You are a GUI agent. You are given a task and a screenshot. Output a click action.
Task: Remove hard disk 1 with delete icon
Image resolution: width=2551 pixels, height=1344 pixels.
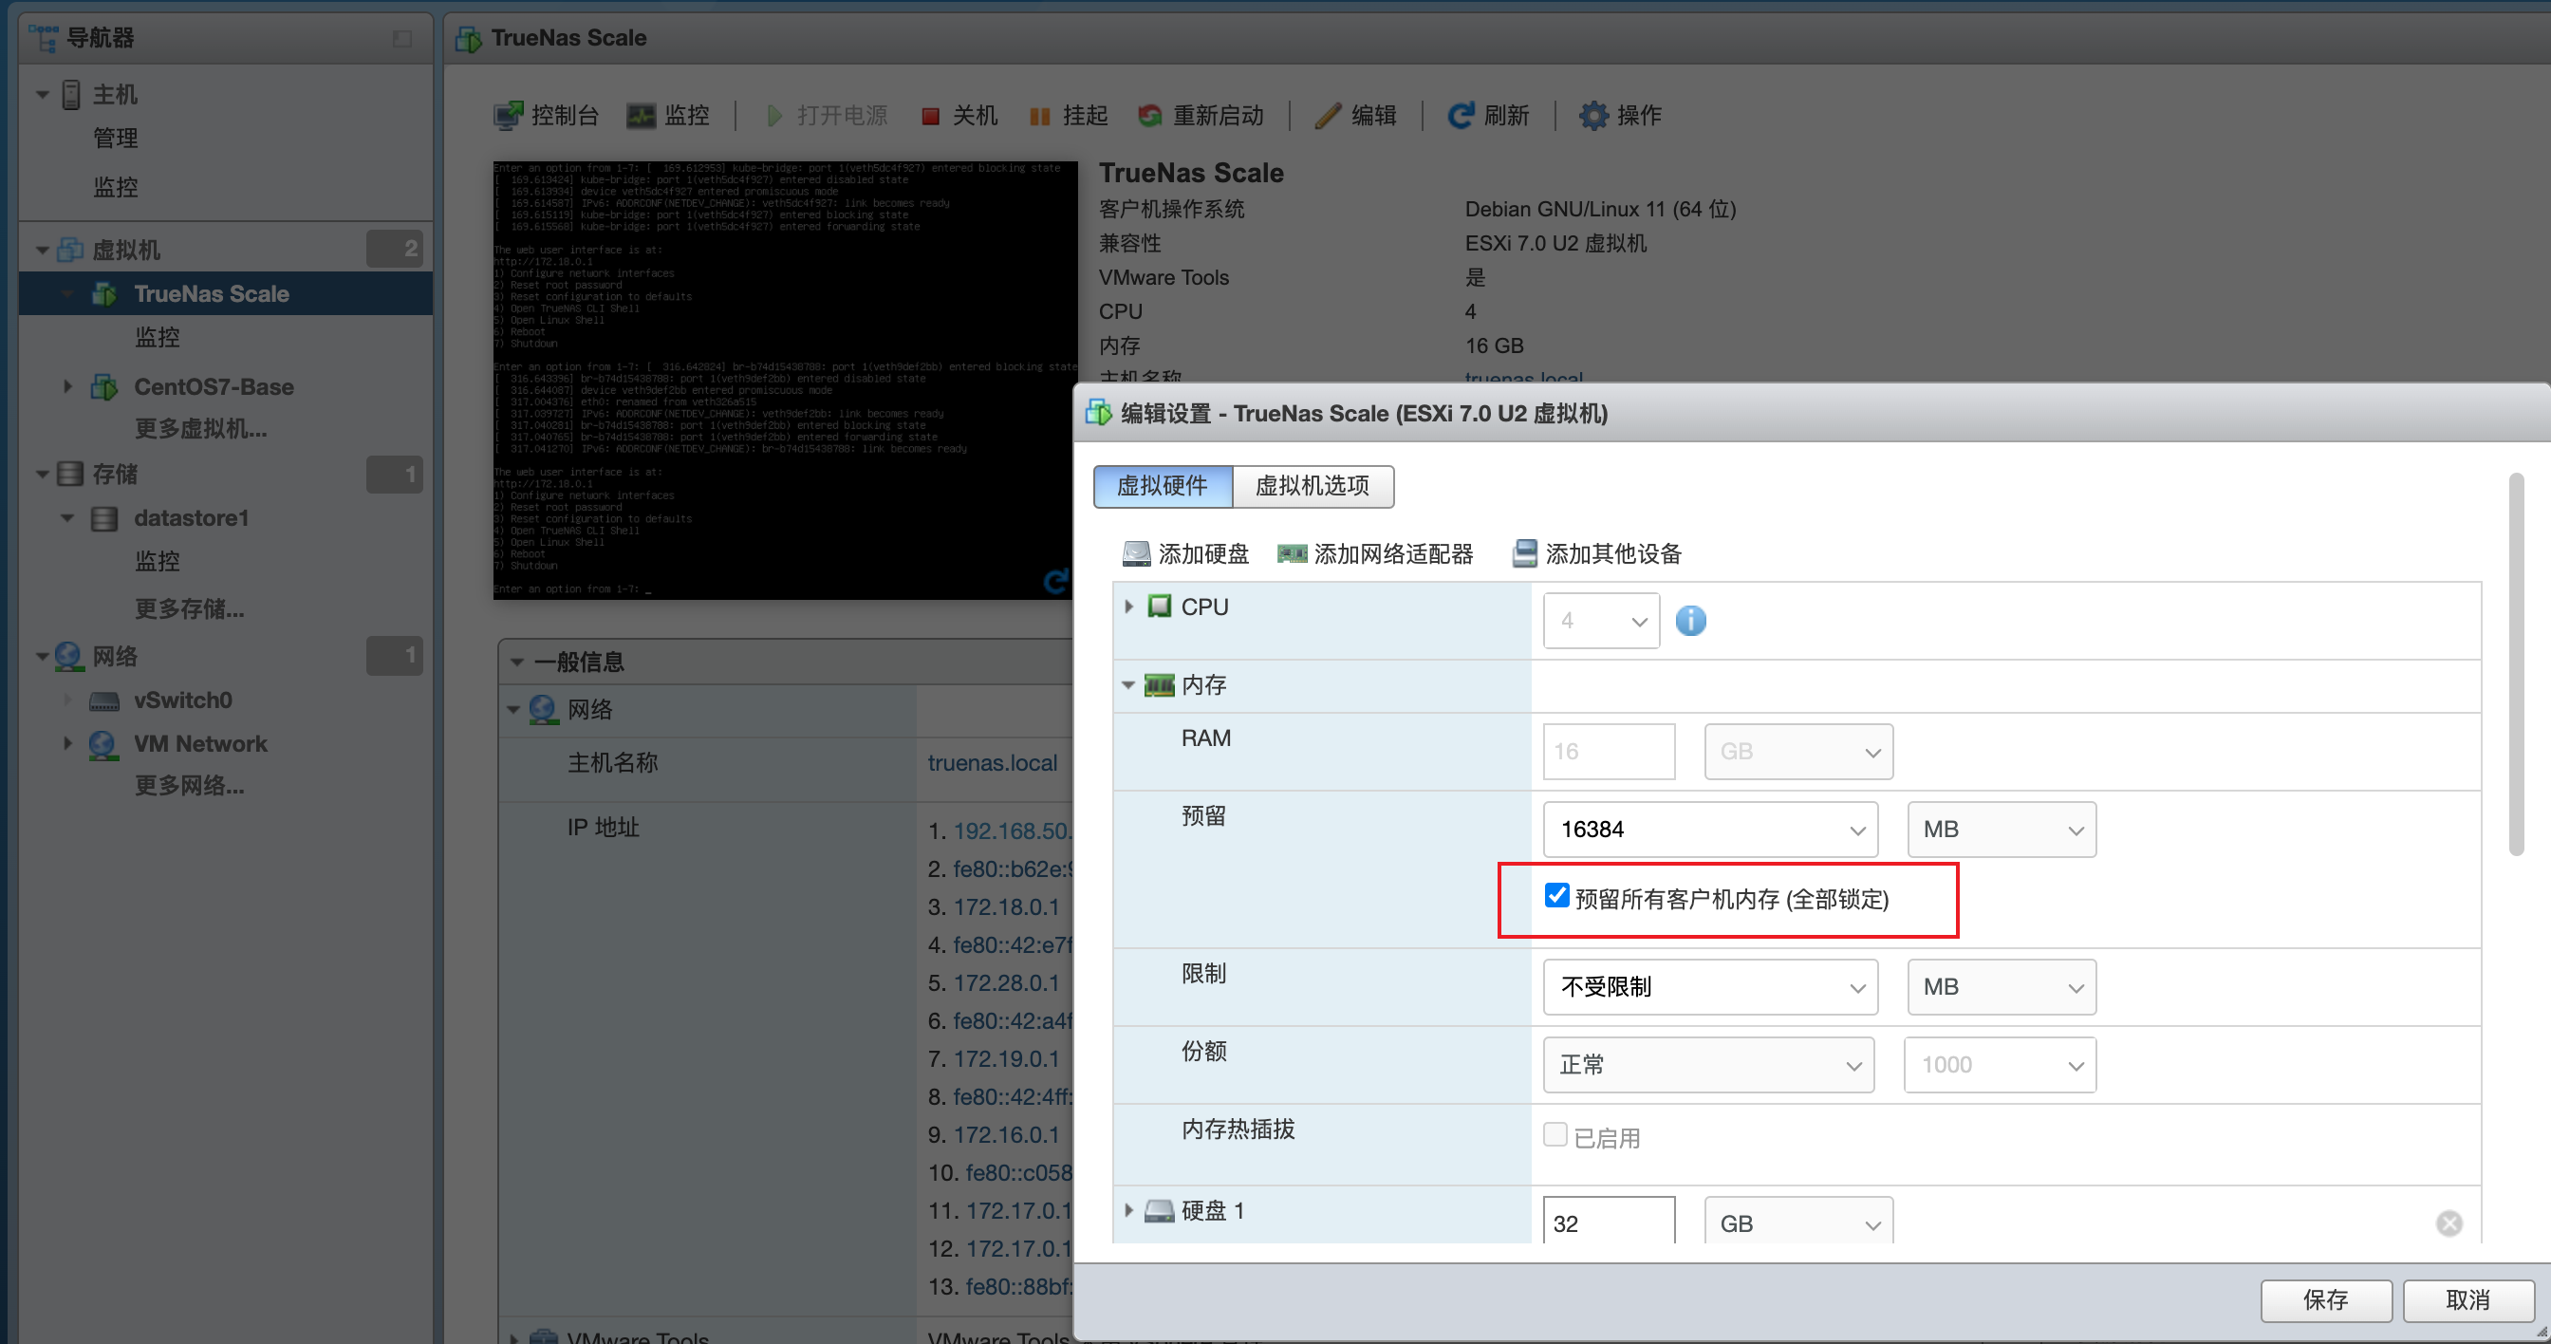click(x=2448, y=1223)
